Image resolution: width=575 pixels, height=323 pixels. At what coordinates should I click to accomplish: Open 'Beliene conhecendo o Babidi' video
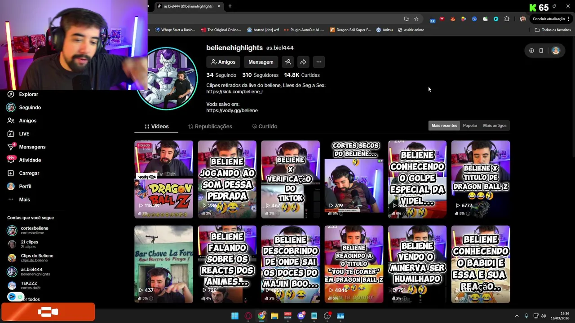[x=481, y=264]
